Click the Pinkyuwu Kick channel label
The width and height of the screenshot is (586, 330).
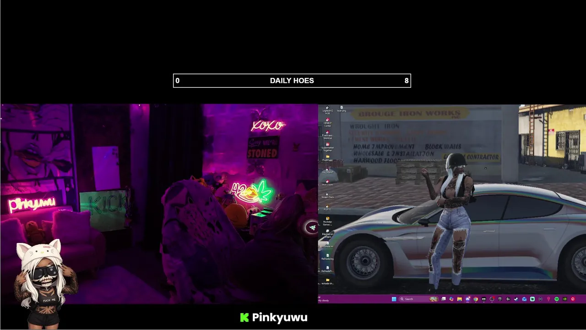tap(274, 317)
